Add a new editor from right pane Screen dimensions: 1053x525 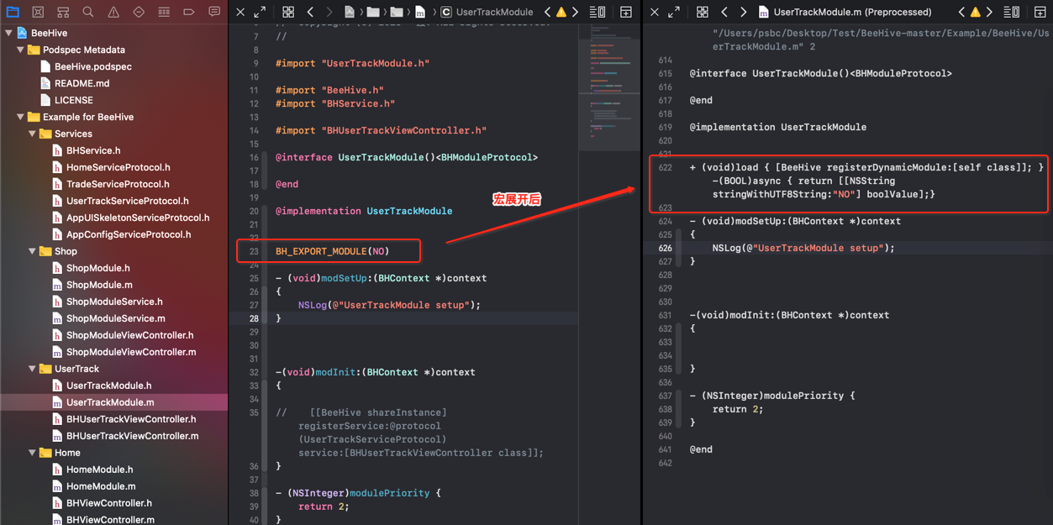pyautogui.click(x=1040, y=12)
